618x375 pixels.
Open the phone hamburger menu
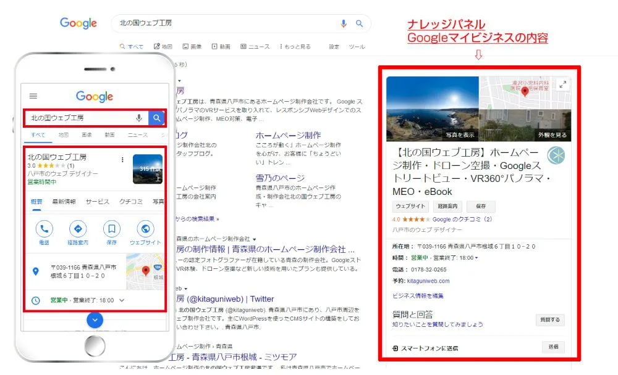[33, 96]
